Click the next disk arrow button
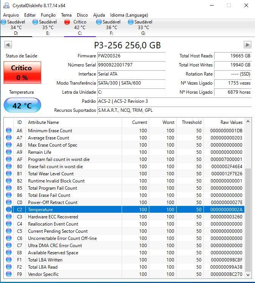This screenshot has width=255, height=283. 247,45
